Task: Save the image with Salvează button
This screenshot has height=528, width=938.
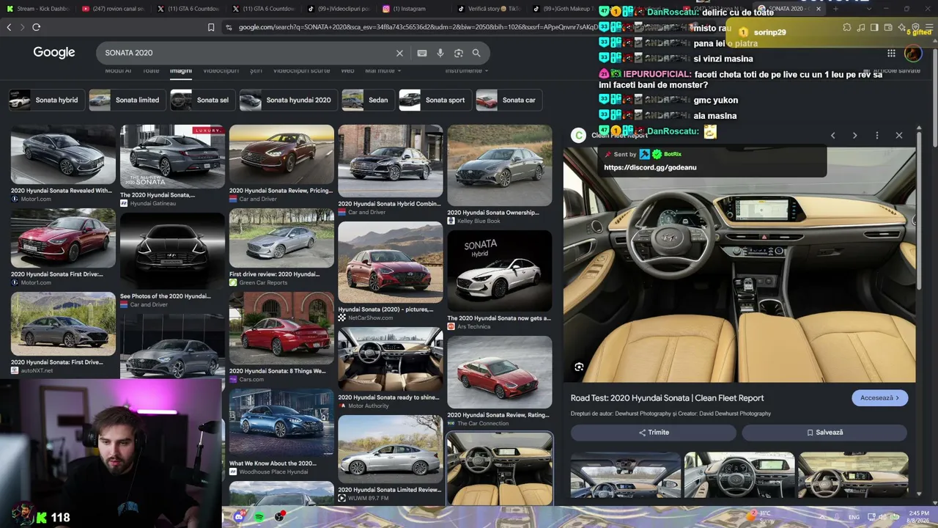Action: [x=824, y=433]
